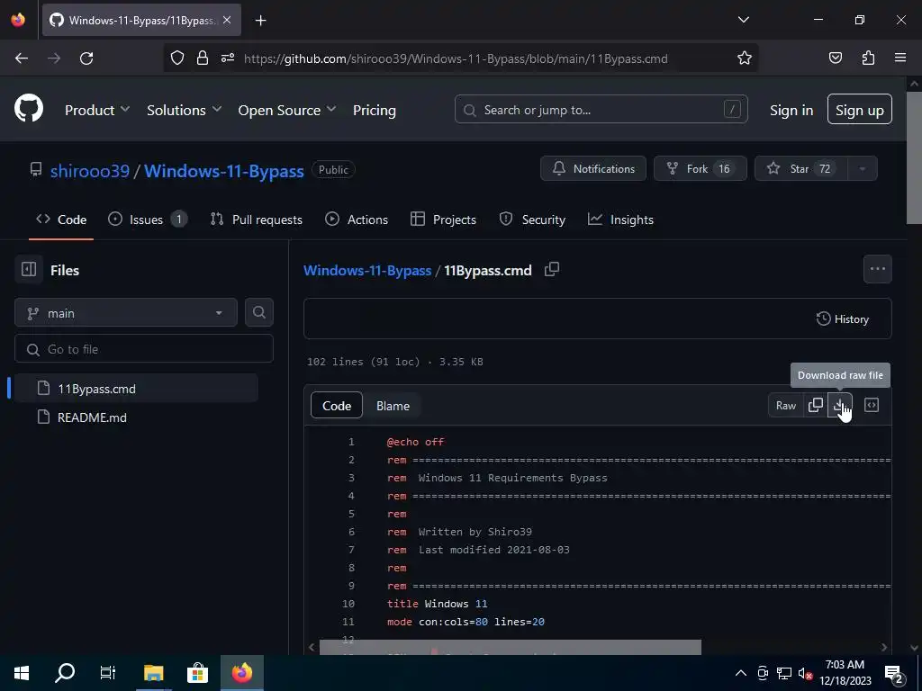Expand the Open Source menu
Screen dimensions: 922x691
tap(287, 110)
